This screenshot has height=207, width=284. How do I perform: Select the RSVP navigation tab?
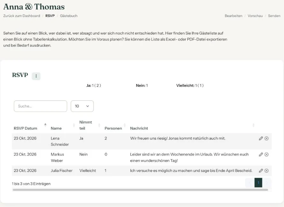[x=50, y=16]
